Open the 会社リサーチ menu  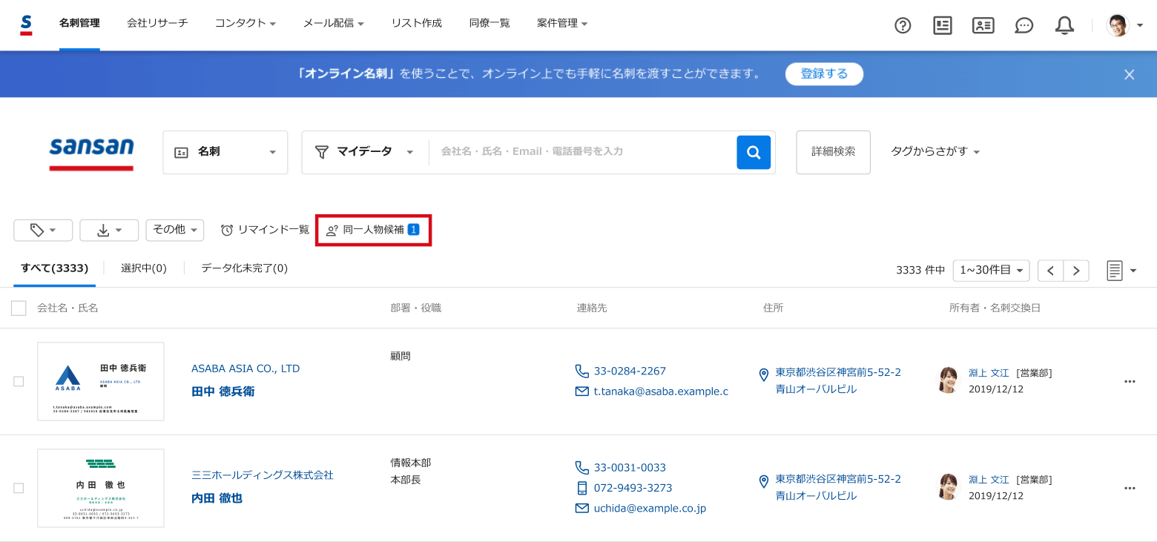pos(157,23)
